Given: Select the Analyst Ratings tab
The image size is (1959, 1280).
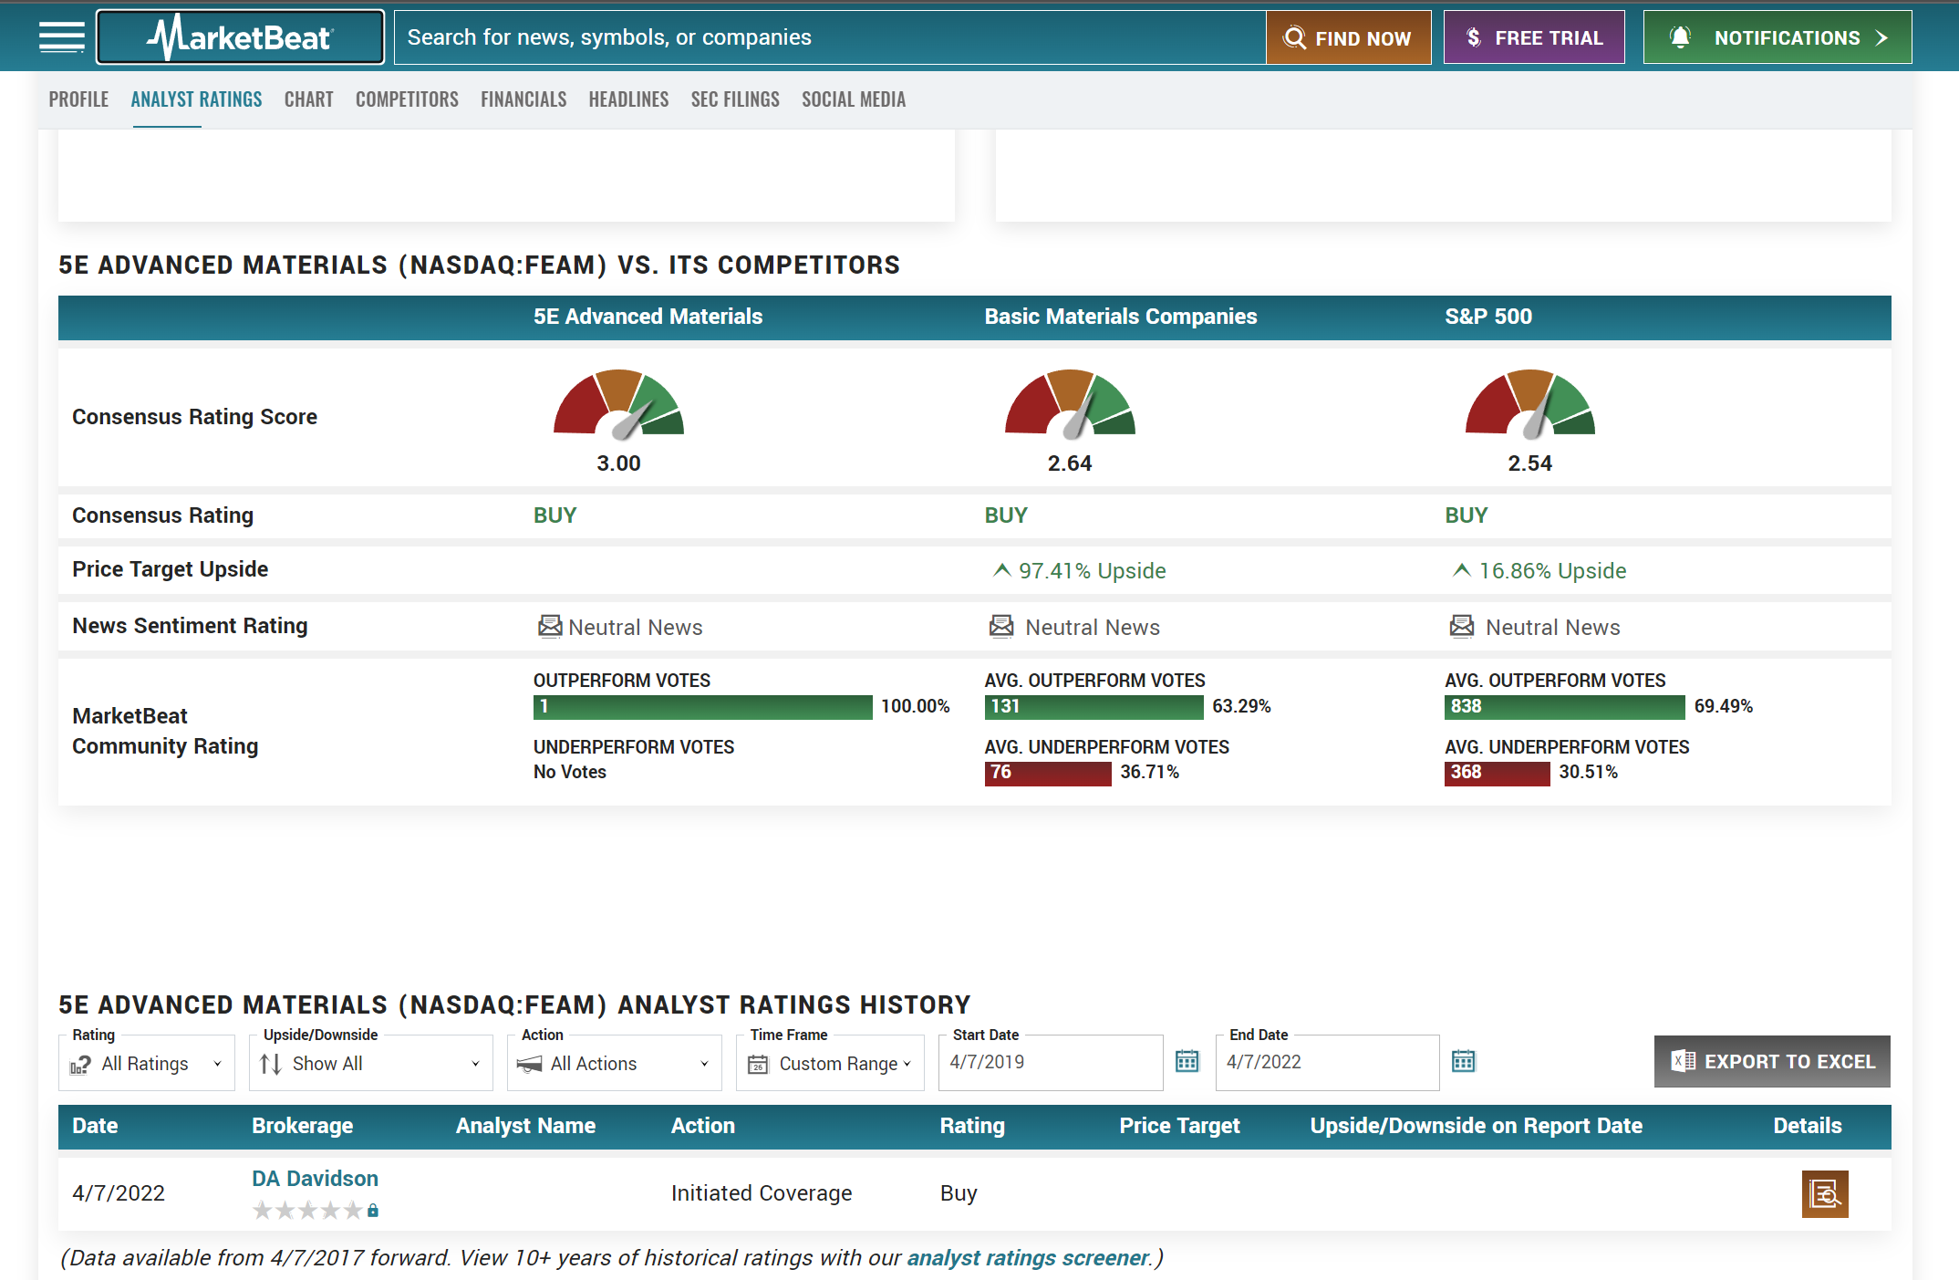Looking at the screenshot, I should pyautogui.click(x=196, y=99).
